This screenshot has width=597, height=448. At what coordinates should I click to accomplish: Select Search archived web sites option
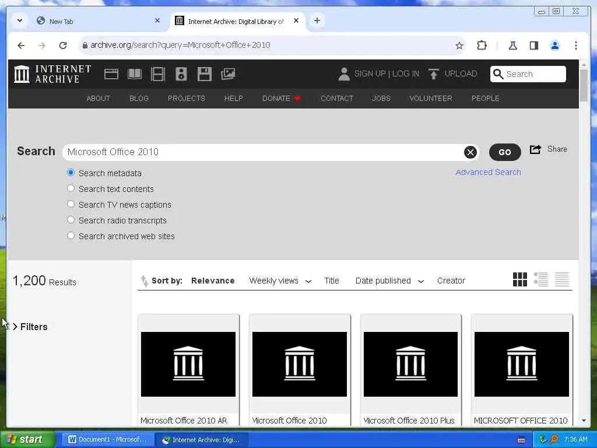tap(71, 236)
